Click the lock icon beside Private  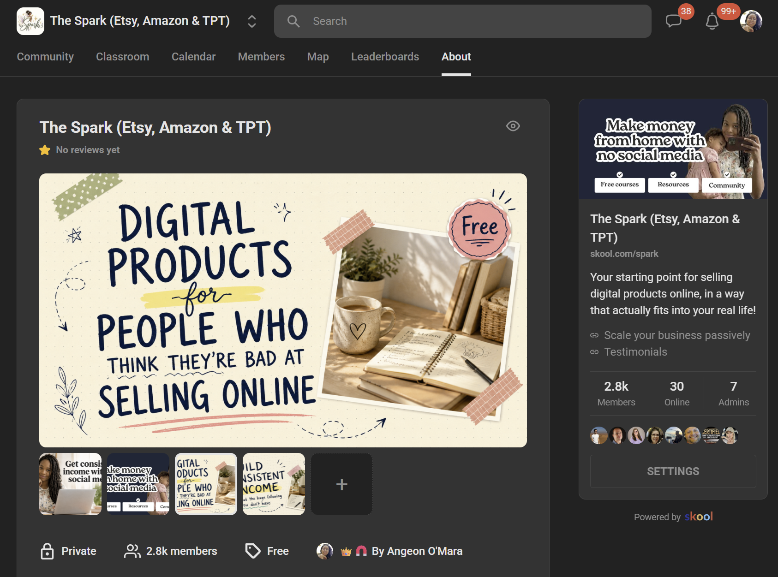pyautogui.click(x=47, y=551)
